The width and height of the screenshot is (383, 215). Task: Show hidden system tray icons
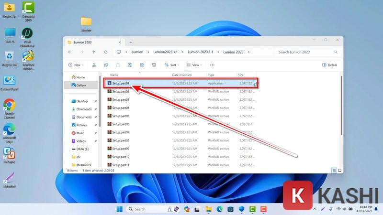click(x=315, y=209)
